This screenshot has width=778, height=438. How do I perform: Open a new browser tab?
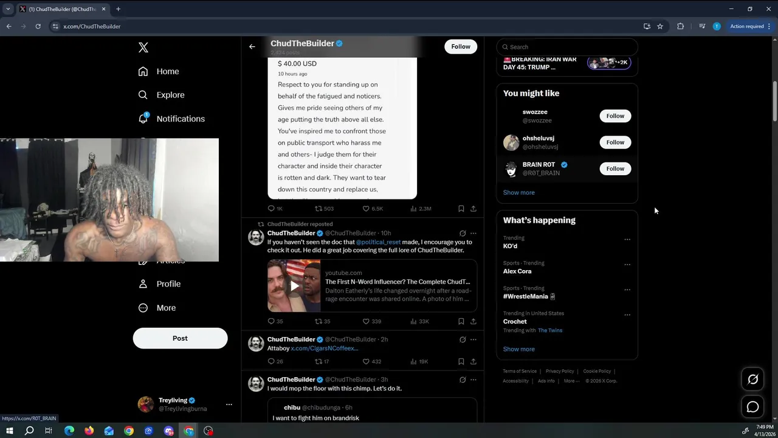pos(118,9)
